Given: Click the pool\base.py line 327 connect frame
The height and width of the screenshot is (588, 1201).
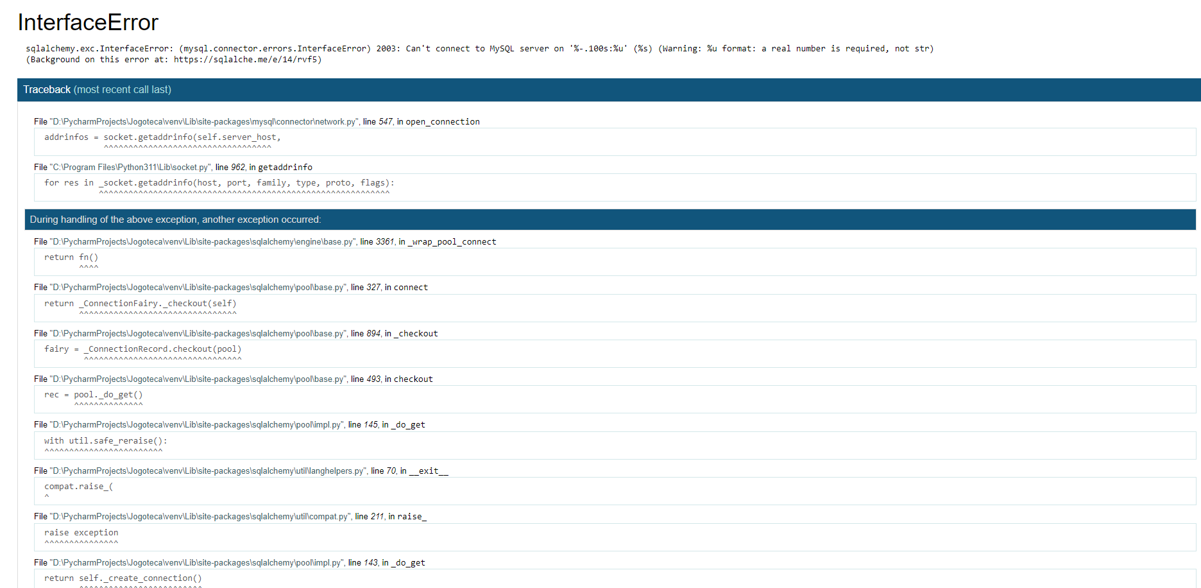Looking at the screenshot, I should pos(231,288).
